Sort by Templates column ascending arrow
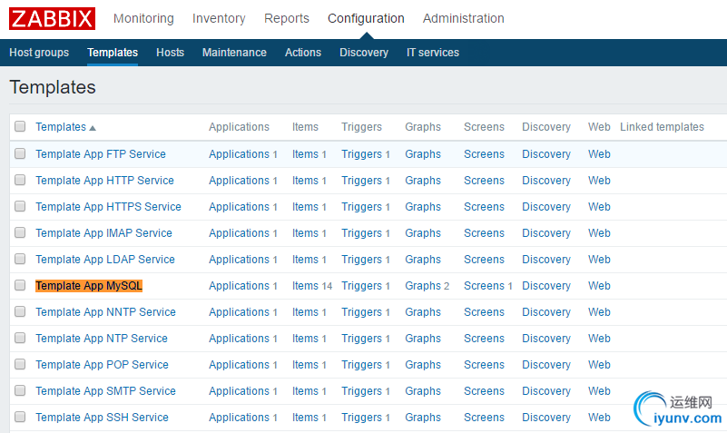This screenshot has height=433, width=727. [x=93, y=128]
